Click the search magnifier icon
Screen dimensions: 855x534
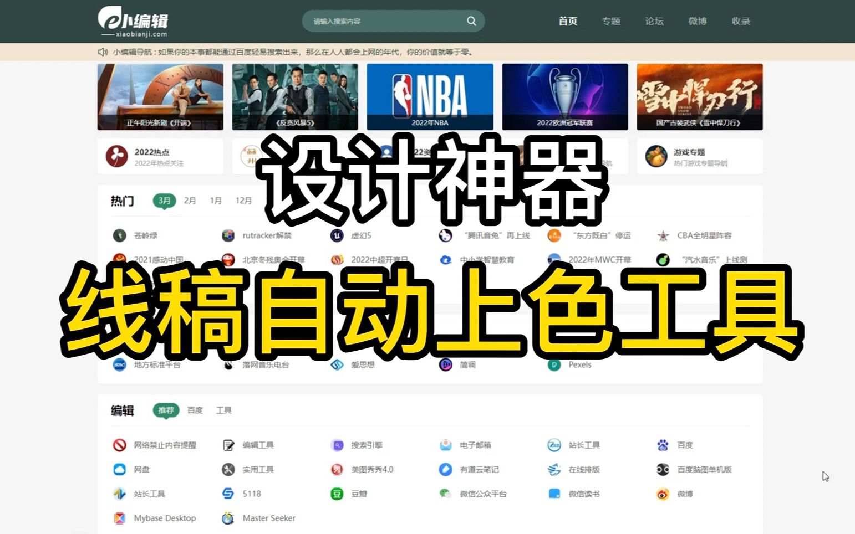pyautogui.click(x=471, y=21)
